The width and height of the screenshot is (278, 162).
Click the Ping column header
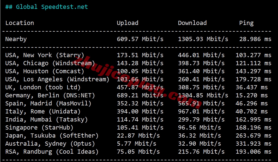tap(246, 23)
